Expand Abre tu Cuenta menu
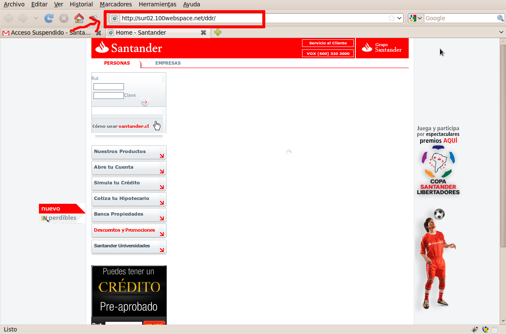506x334 pixels. [129, 168]
